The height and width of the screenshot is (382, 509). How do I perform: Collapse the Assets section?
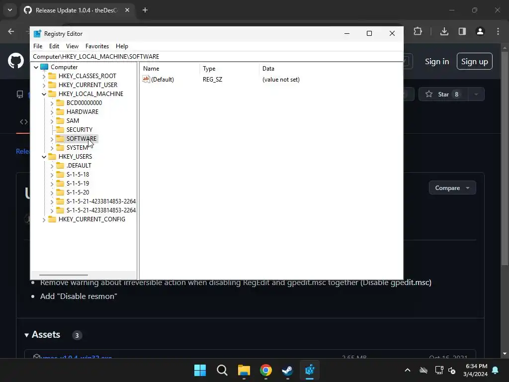coord(43,335)
